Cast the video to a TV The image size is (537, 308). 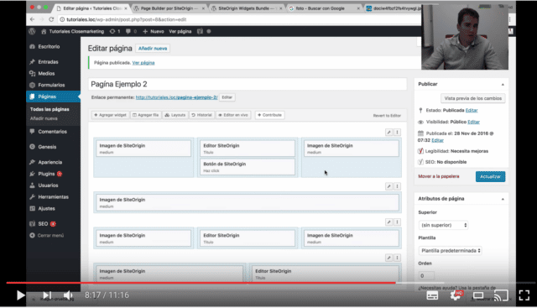pyautogui.click(x=501, y=295)
